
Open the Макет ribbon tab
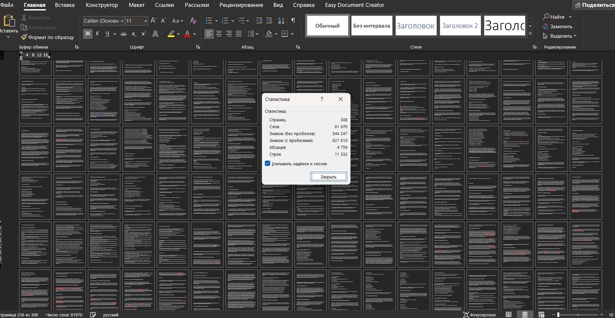pos(136,5)
